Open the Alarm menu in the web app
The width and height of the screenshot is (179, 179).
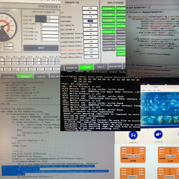point(149,90)
